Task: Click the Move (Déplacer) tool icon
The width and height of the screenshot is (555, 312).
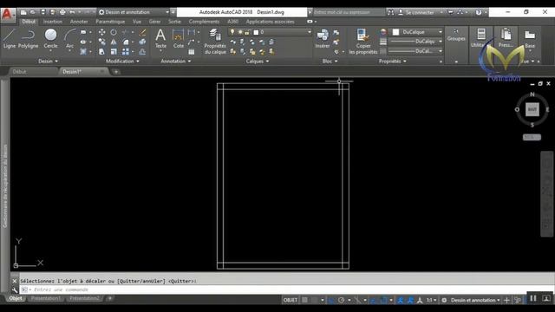Action: coord(102,32)
